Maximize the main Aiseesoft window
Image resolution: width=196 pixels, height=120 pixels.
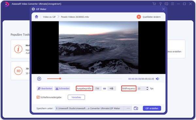pyautogui.click(x=184, y=4)
